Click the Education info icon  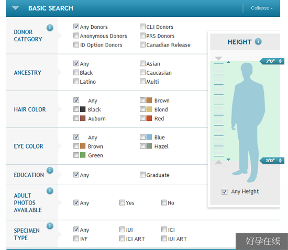(x=50, y=170)
